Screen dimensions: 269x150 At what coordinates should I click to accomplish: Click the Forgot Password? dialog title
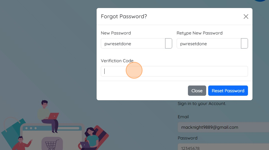click(x=124, y=16)
